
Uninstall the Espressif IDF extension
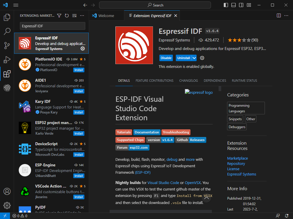[x=184, y=58]
